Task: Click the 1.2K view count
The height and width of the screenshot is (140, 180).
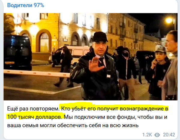Action: click(x=147, y=135)
